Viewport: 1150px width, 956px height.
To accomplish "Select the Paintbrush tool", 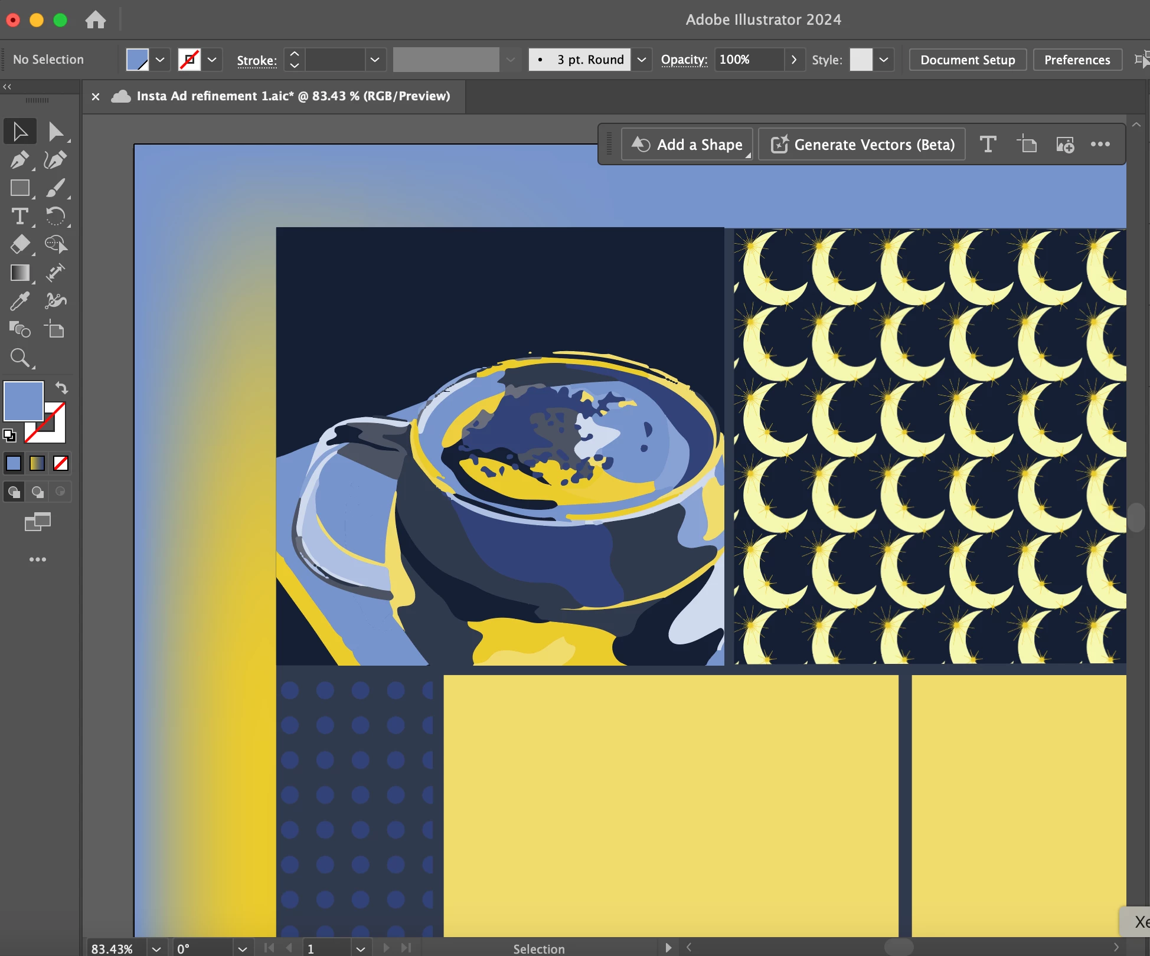I will click(x=55, y=188).
